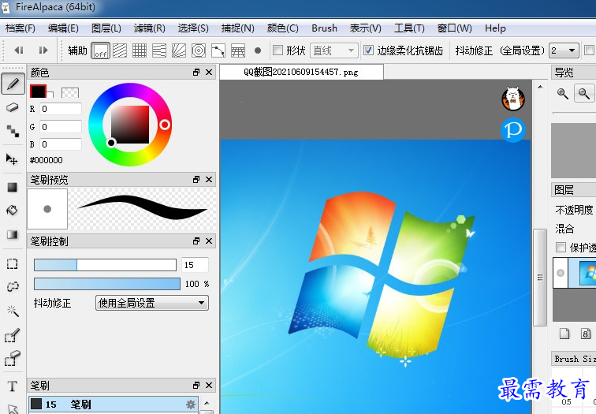Enable vanishing point snap
596x414 pixels.
click(159, 50)
